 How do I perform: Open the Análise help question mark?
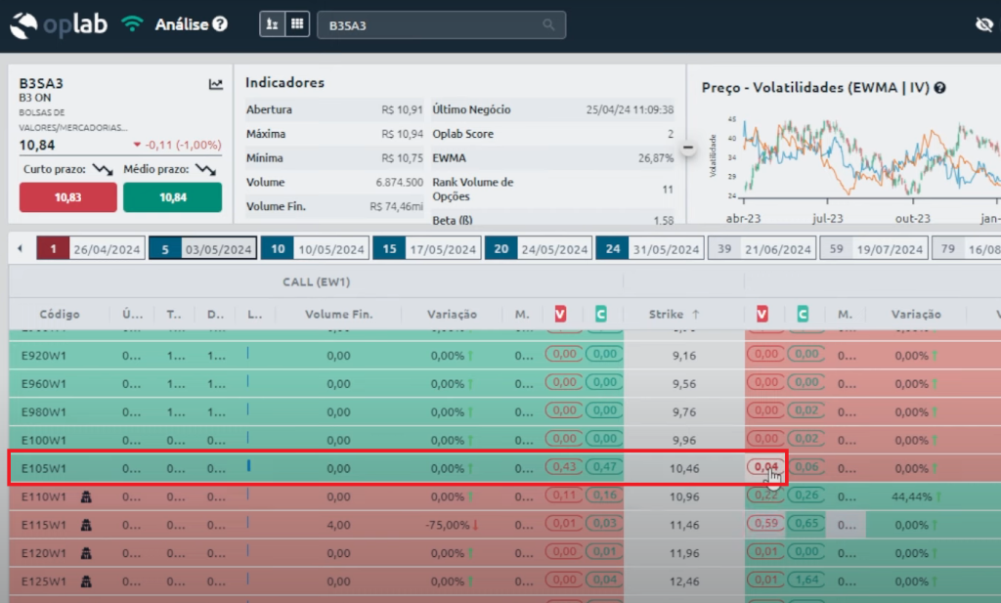(220, 24)
